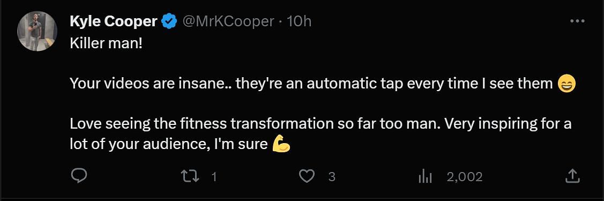
Task: Open the three-dot more options menu
Action: pyautogui.click(x=577, y=21)
